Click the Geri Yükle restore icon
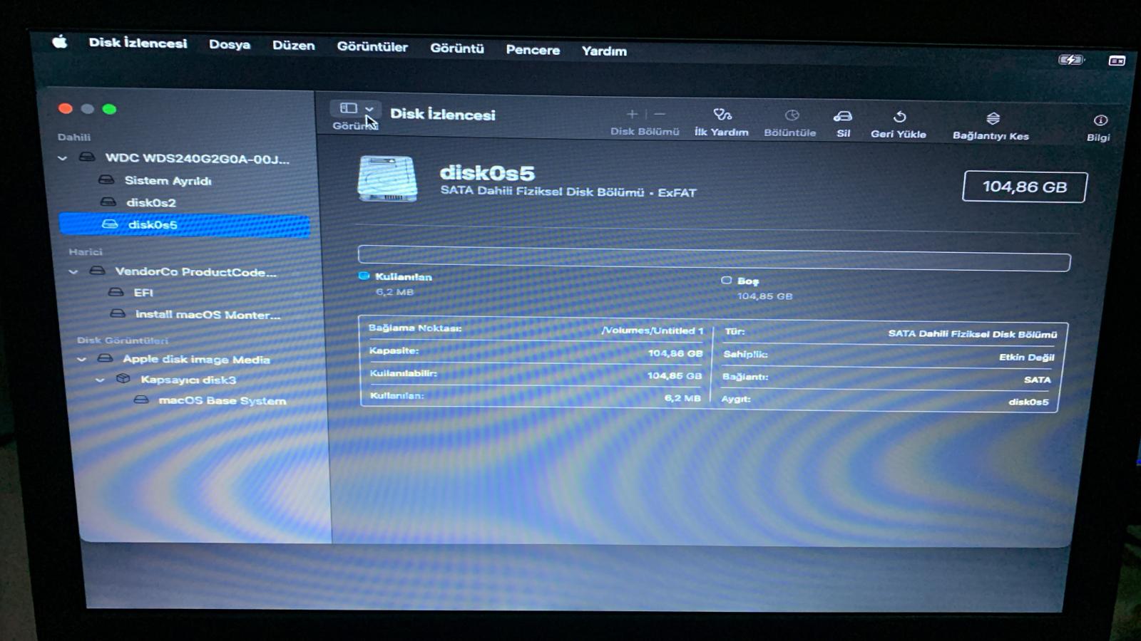The image size is (1141, 641). coord(899,117)
